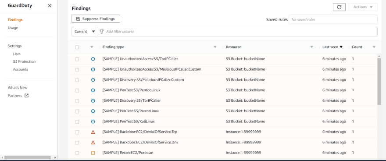The image size is (386, 161).
Task: Select the checkbox for Backdoor:EC2/DenialOfService.Dns
Action: 77,143
